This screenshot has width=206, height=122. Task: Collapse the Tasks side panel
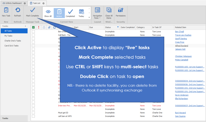(x=25, y=26)
